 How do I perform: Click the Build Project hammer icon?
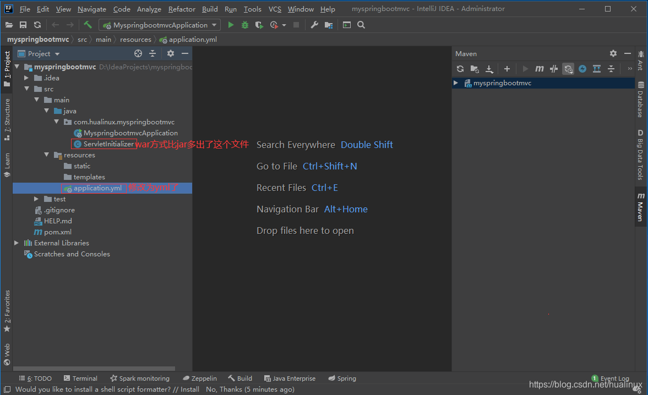(88, 25)
